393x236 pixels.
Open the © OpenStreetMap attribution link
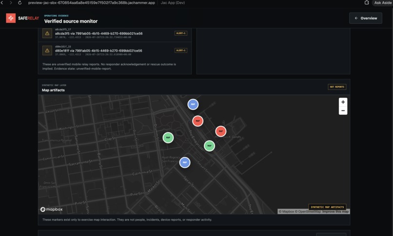308,212
